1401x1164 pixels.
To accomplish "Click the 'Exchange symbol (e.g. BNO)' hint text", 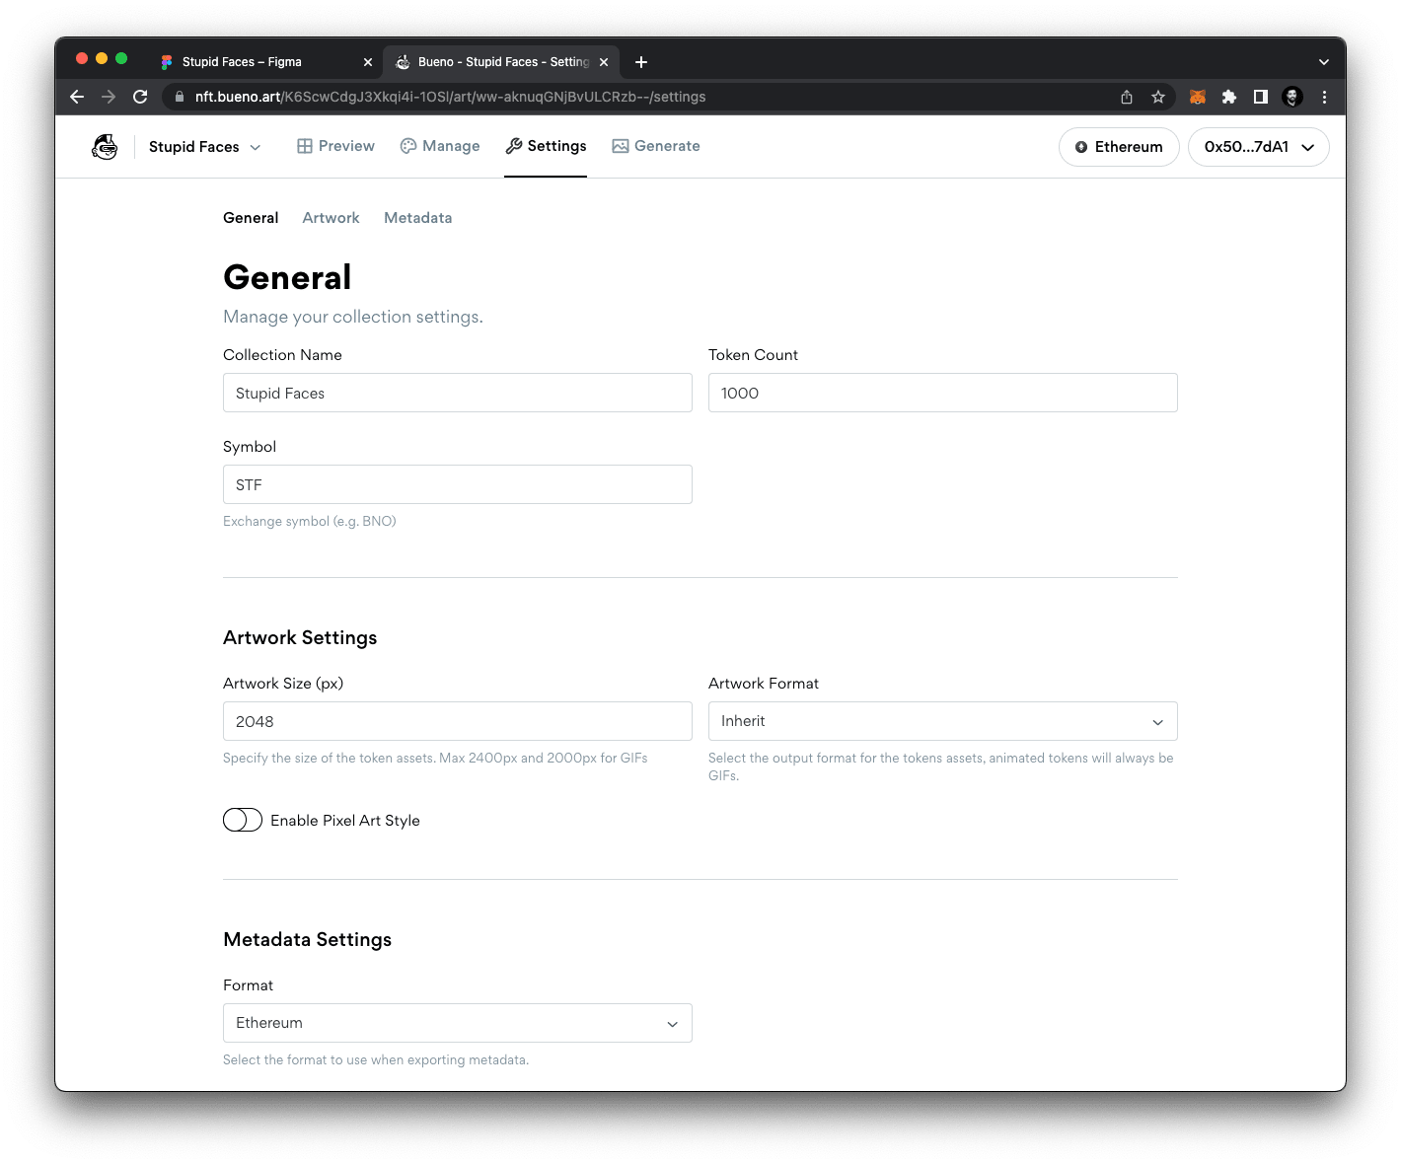I will pos(310,521).
